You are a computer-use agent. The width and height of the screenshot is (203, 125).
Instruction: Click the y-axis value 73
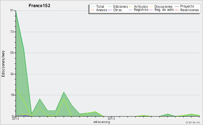(x=12, y=32)
